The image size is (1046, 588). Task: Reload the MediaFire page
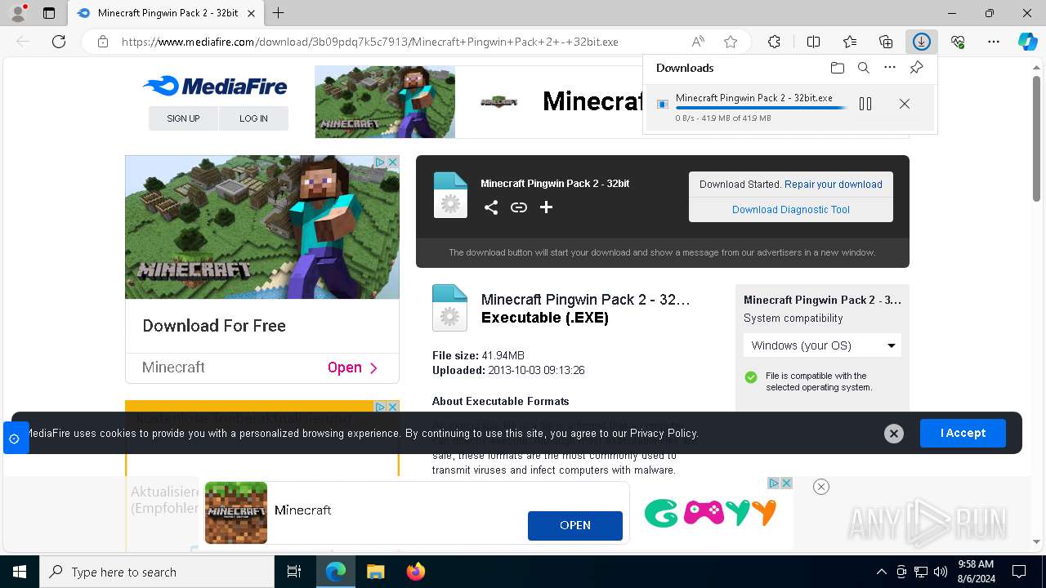point(59,42)
